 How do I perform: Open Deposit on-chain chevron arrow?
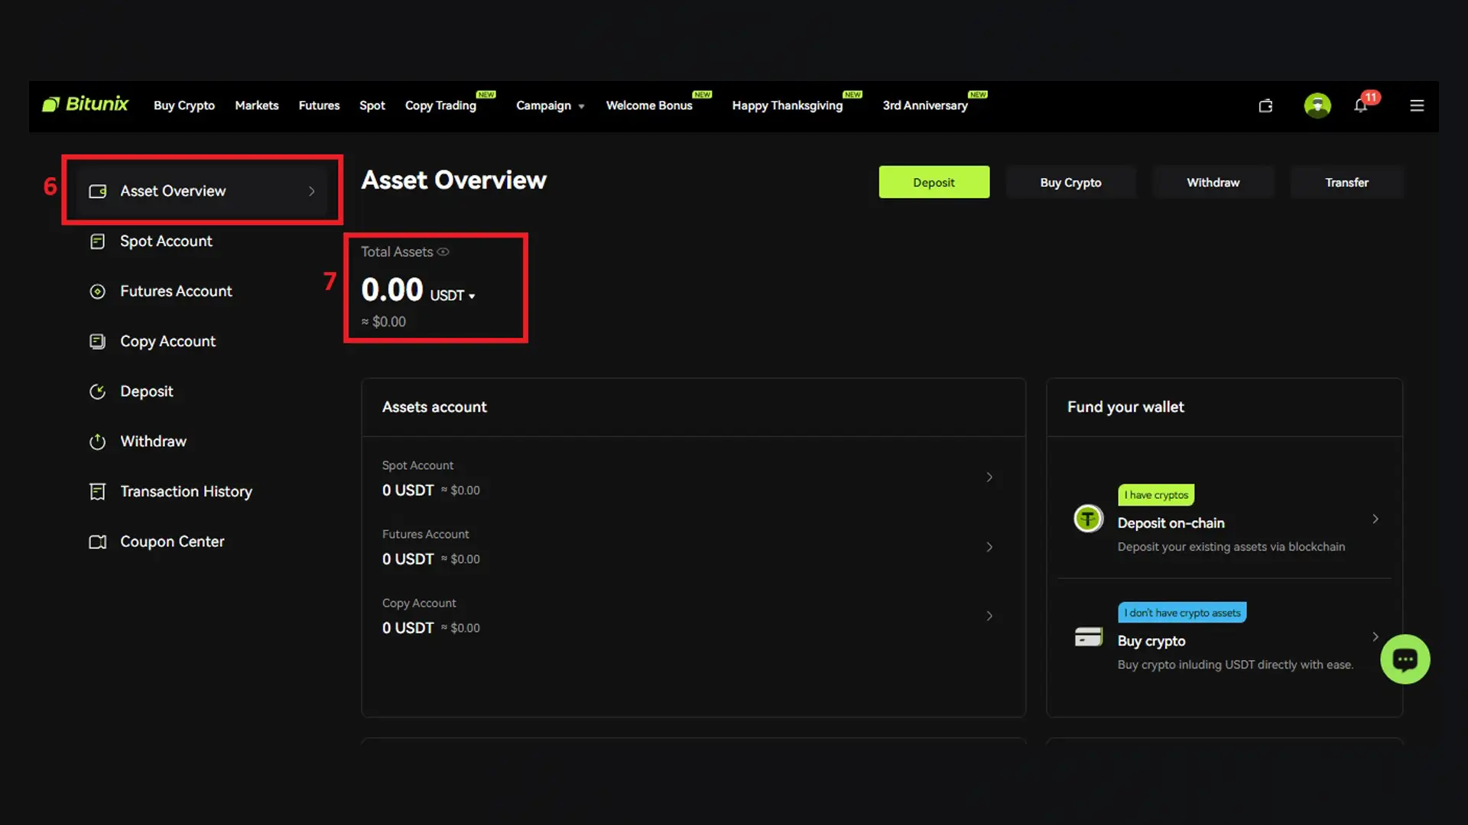pyautogui.click(x=1375, y=519)
